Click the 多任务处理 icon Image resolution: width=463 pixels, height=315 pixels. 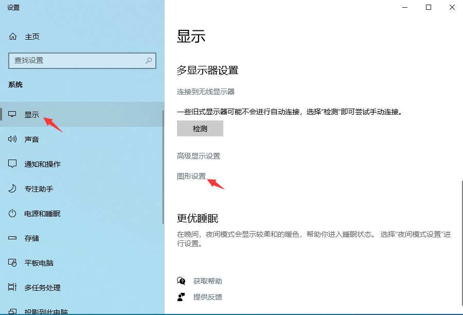12,287
